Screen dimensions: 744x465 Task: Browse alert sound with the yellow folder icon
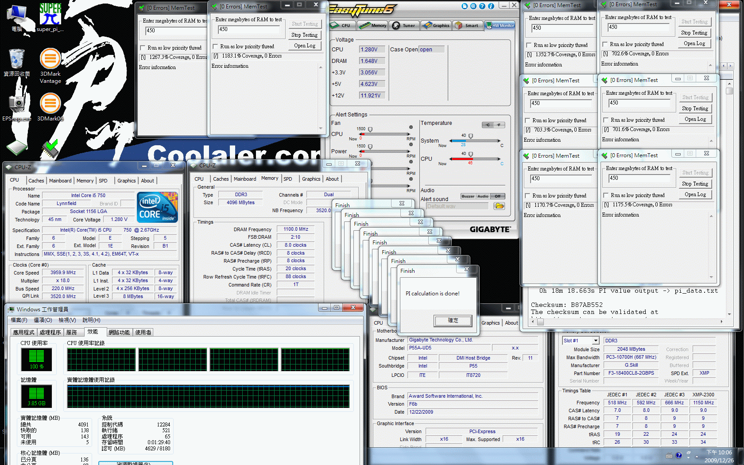coord(499,206)
